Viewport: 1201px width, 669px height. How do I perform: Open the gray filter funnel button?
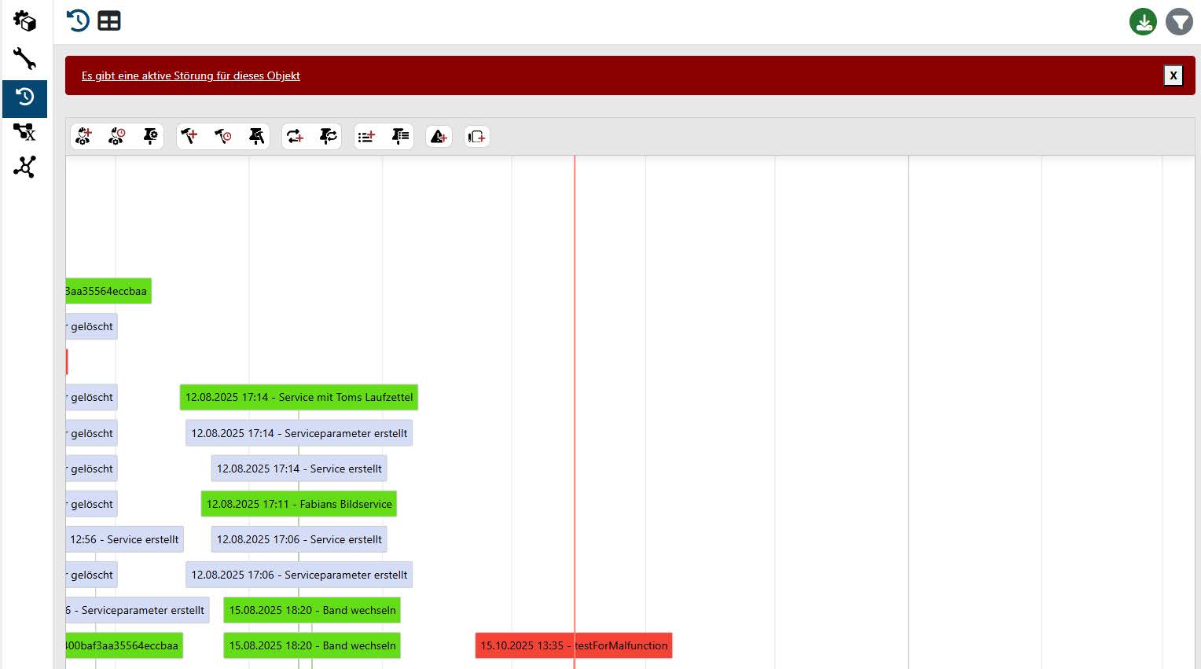(x=1179, y=22)
